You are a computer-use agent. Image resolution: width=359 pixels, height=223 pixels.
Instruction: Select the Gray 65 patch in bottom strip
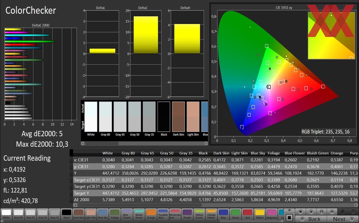[x=30, y=214]
